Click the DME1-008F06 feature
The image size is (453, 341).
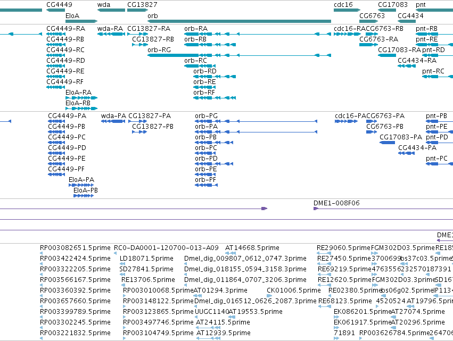coord(383,209)
